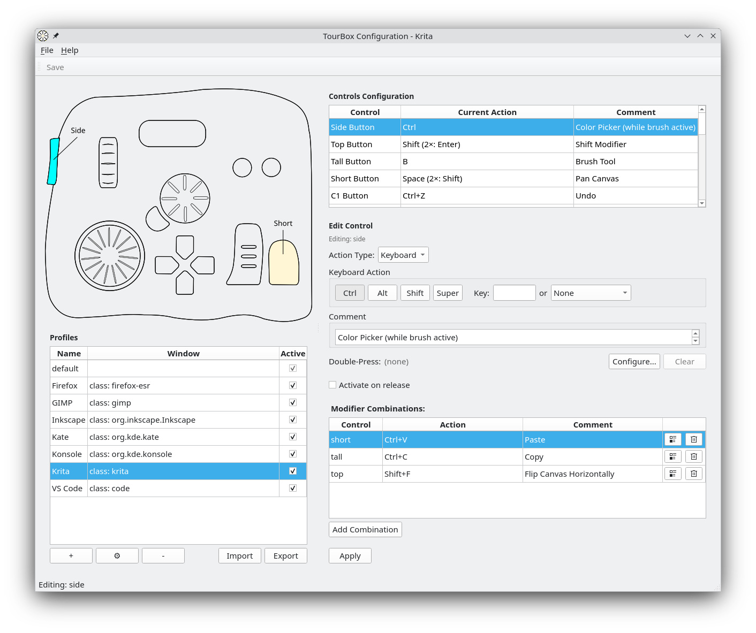Viewport: 756px width, 633px height.
Task: Click the edit icon for the short combination
Action: pyautogui.click(x=672, y=439)
